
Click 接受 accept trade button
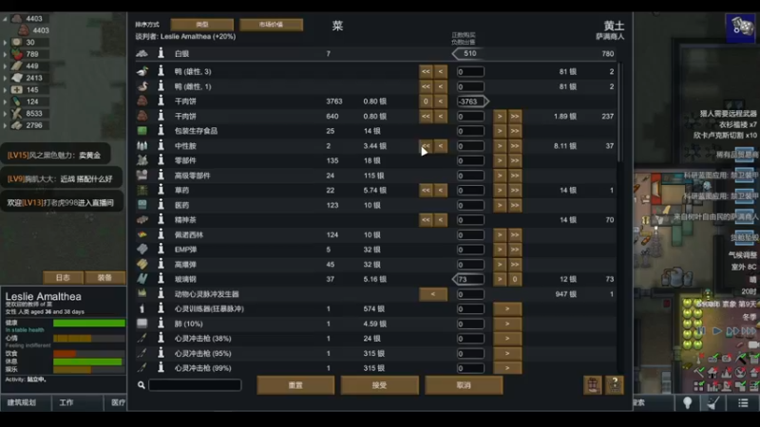pos(379,385)
